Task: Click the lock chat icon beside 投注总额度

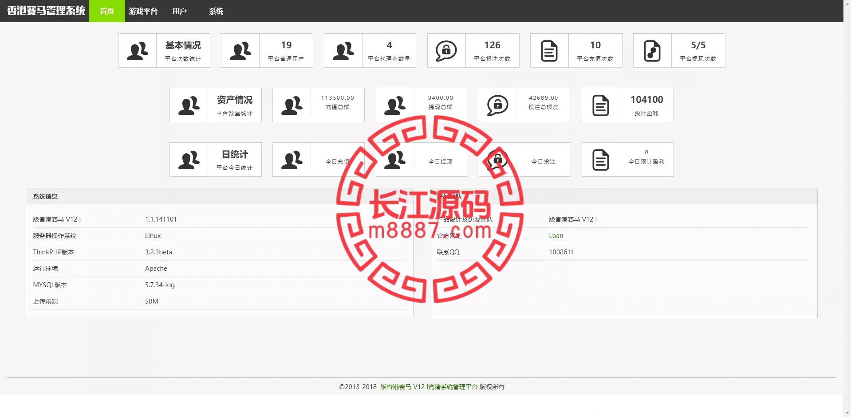Action: tap(498, 105)
